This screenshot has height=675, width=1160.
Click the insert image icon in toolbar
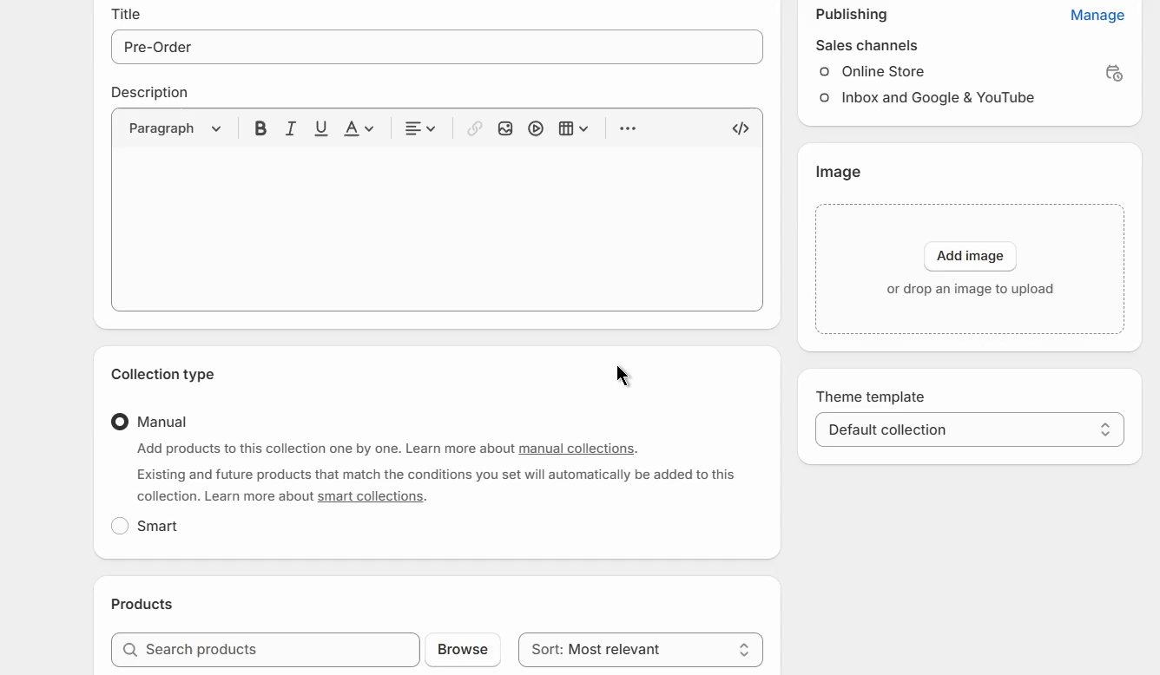pyautogui.click(x=505, y=128)
